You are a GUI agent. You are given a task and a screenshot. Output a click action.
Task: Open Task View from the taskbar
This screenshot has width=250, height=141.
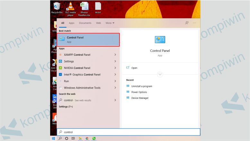73,138
